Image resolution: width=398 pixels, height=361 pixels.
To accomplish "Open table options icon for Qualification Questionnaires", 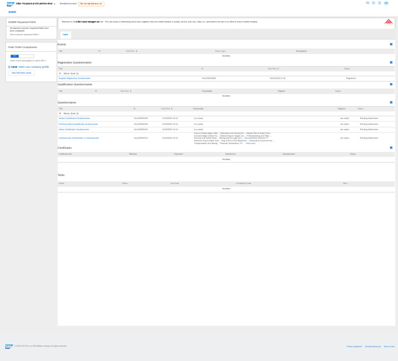I will tap(391, 84).
